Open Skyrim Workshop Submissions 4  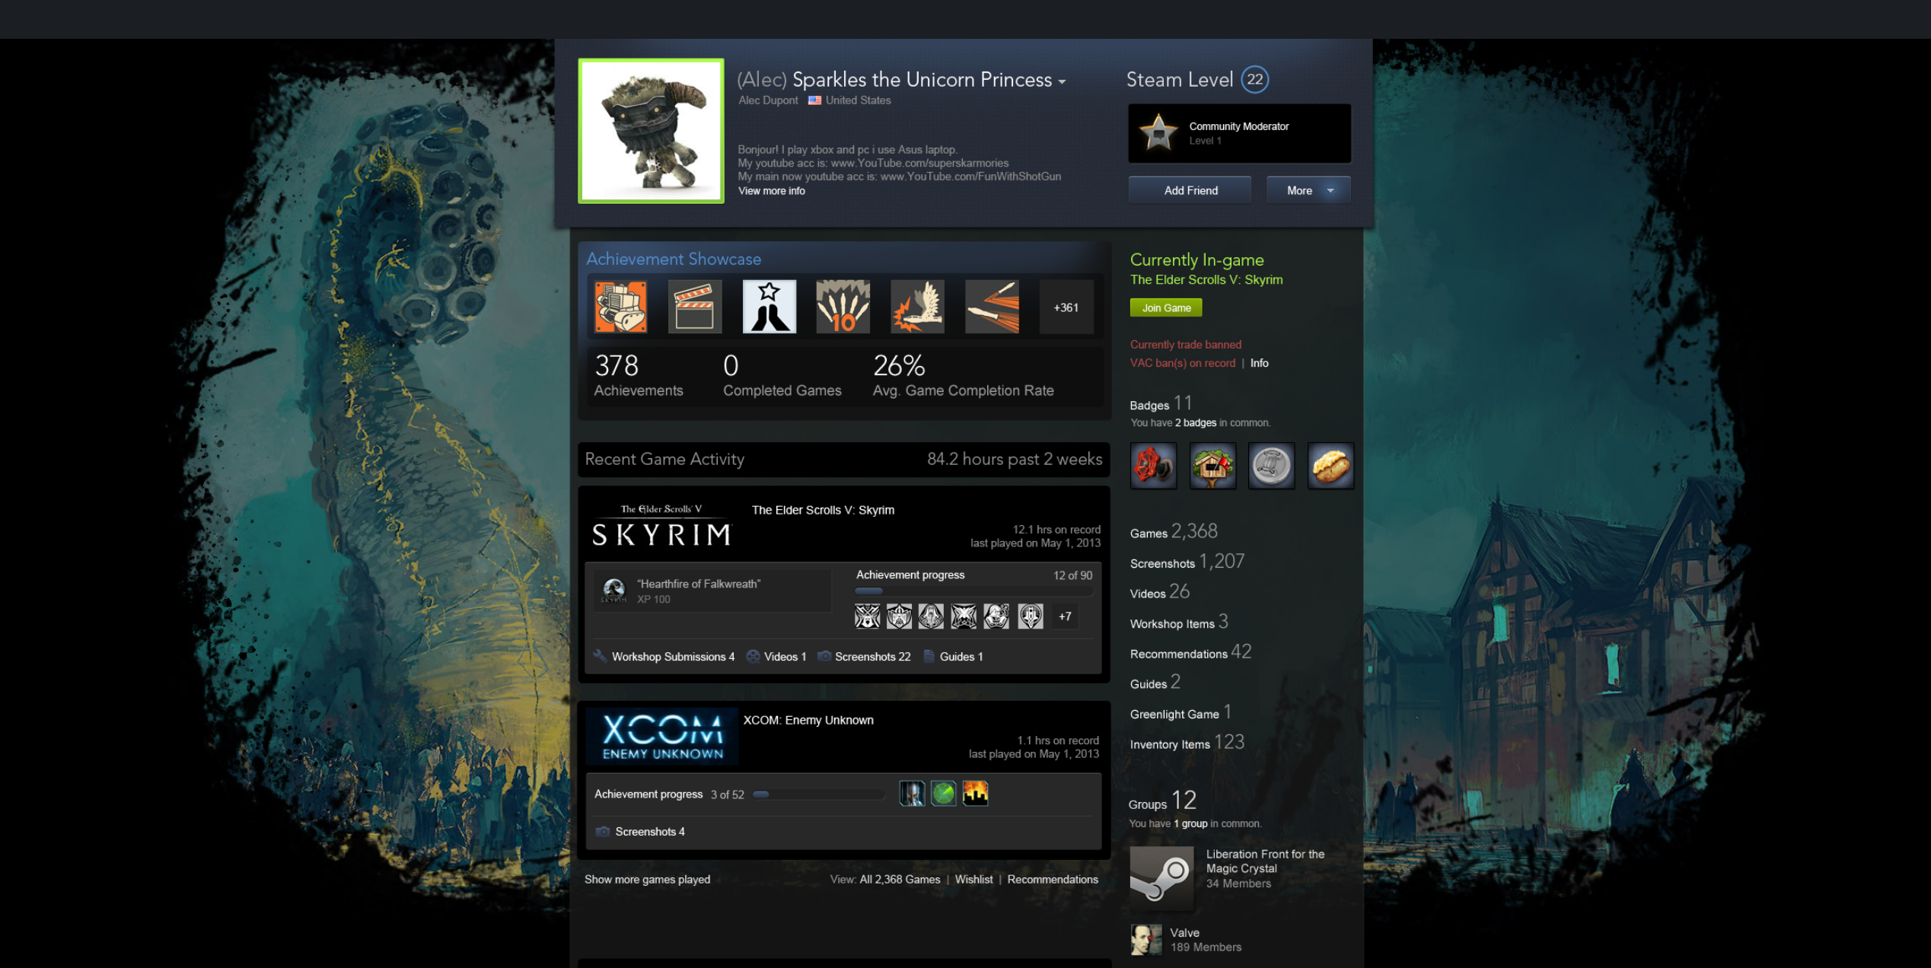click(673, 657)
